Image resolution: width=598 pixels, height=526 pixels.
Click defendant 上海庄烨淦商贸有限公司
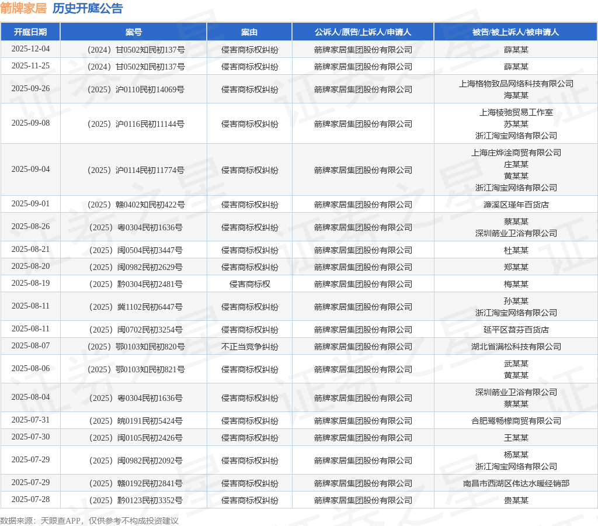click(516, 153)
